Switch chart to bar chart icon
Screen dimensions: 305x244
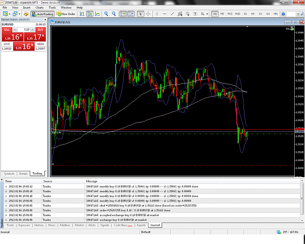pos(82,14)
